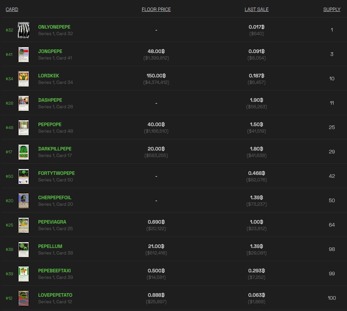
Task: Open PEPEPOPE card thumbnail
Action: (23, 128)
